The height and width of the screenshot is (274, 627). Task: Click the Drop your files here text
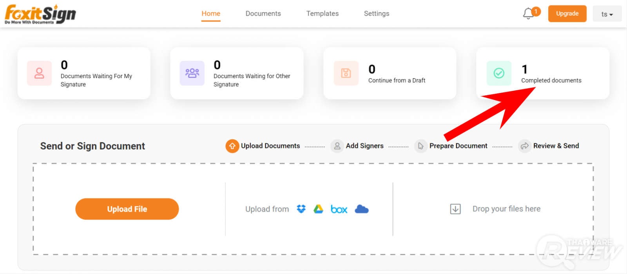(x=506, y=209)
